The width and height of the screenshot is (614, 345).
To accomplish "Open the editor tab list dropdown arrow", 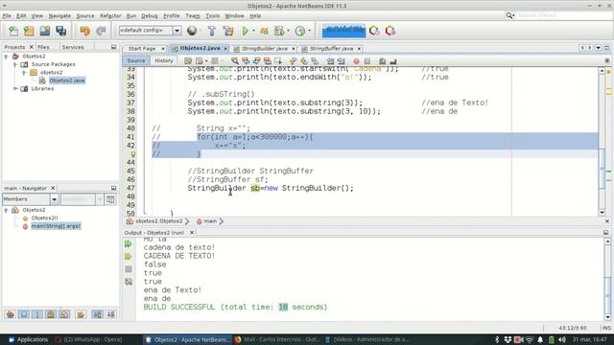I will [599, 48].
